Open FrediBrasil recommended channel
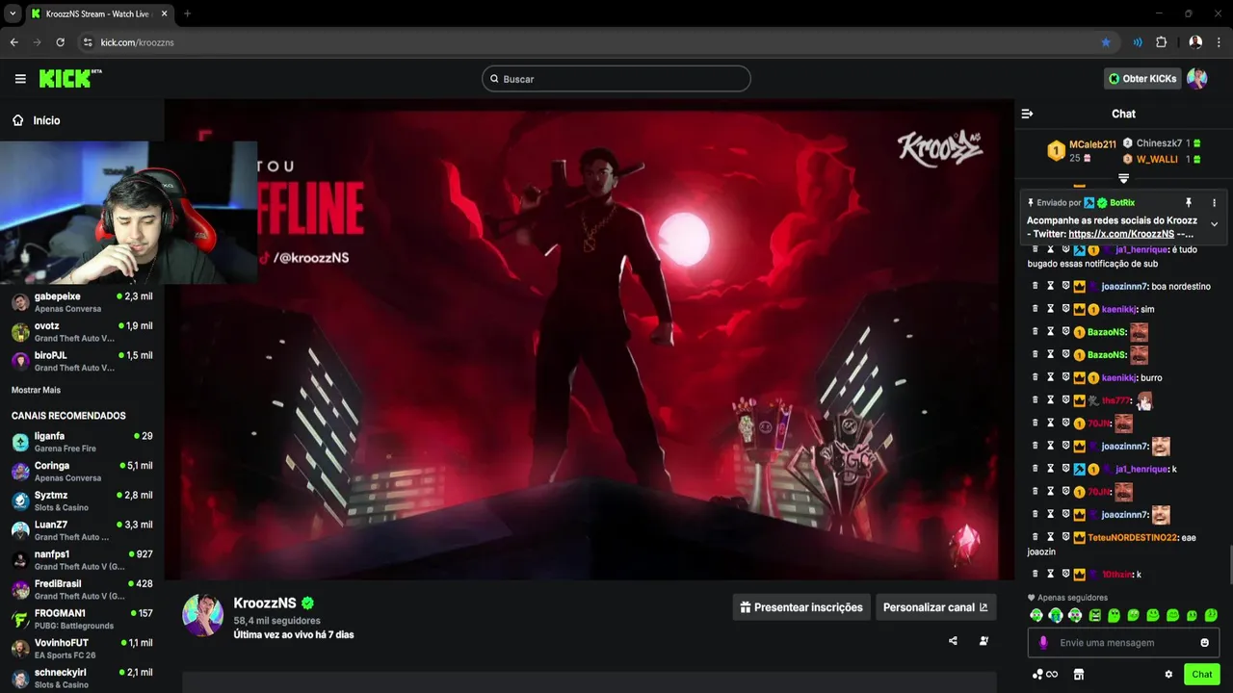 pyautogui.click(x=82, y=590)
